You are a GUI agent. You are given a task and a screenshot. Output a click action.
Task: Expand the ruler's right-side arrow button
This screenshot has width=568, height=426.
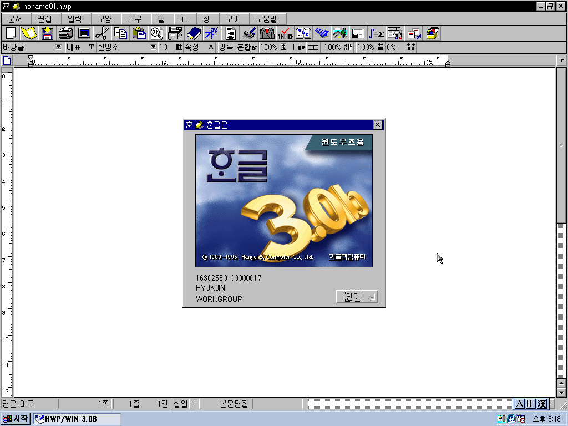562,60
